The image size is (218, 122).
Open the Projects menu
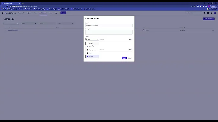pos(29,13)
